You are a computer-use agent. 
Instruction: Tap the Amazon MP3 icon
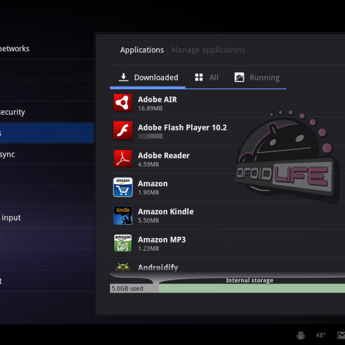point(122,243)
